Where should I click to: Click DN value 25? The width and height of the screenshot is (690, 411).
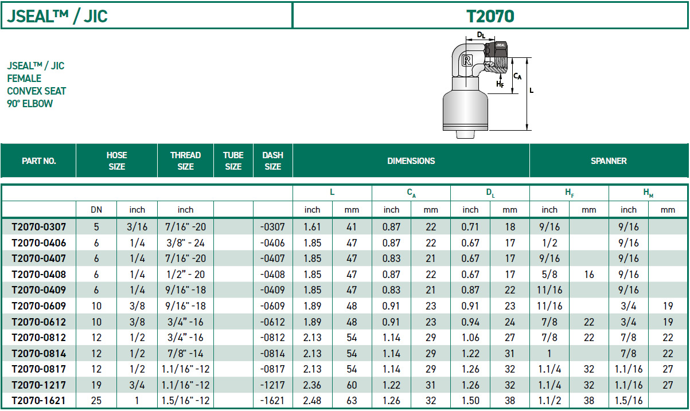[96, 401]
